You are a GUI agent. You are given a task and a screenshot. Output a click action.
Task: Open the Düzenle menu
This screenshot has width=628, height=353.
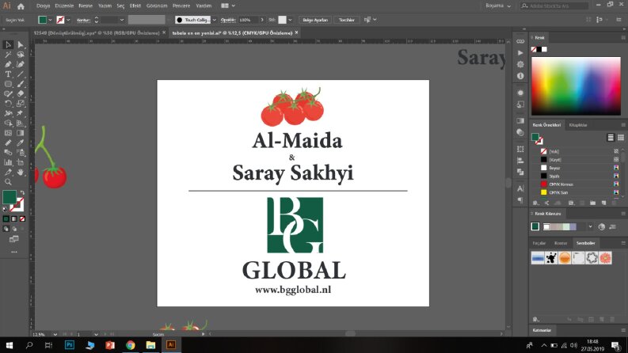(64, 6)
